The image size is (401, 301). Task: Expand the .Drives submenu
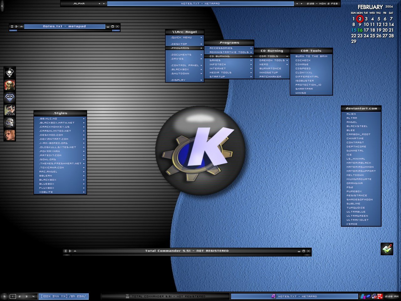click(x=185, y=59)
